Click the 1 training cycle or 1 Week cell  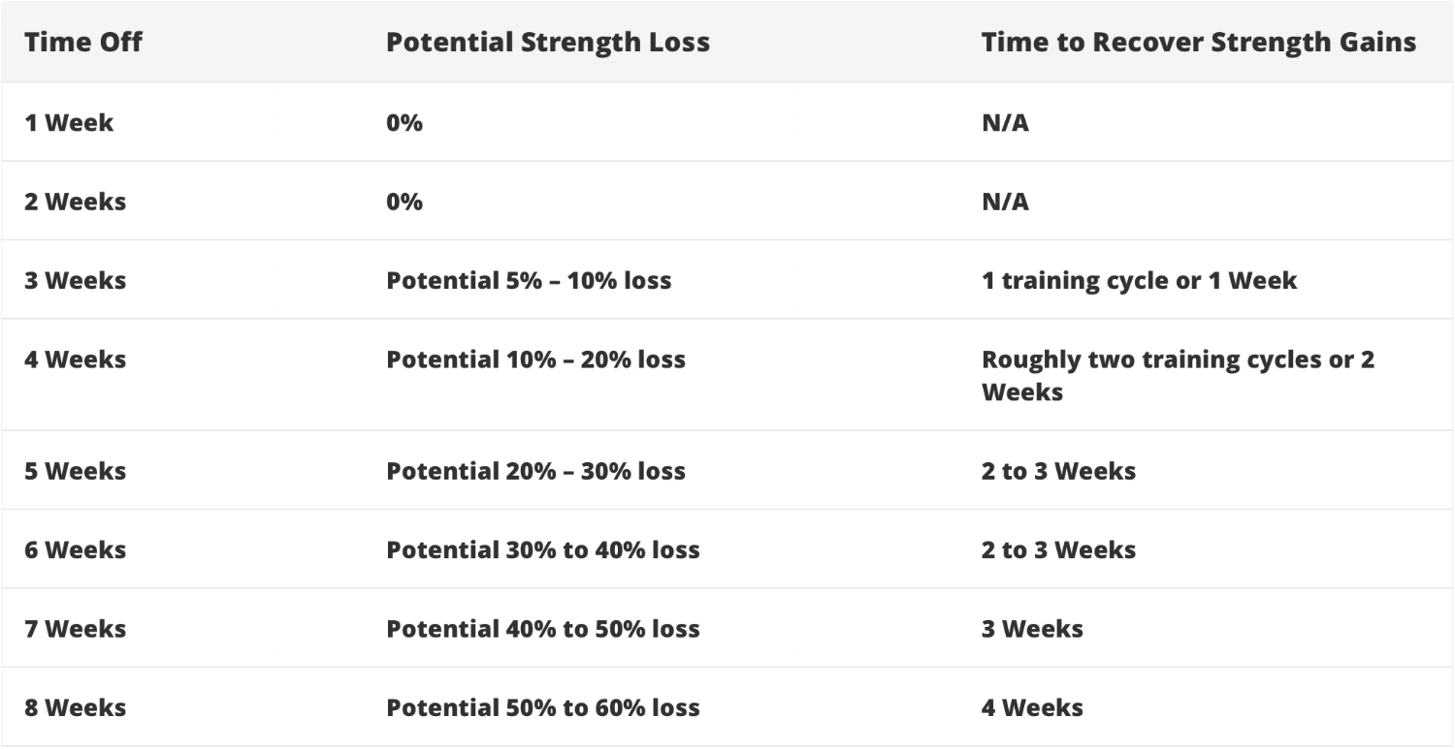tap(1140, 280)
